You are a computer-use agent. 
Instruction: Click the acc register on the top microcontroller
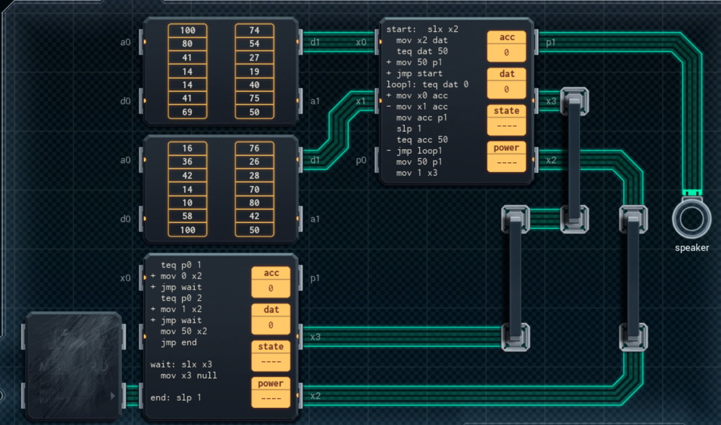pos(507,46)
